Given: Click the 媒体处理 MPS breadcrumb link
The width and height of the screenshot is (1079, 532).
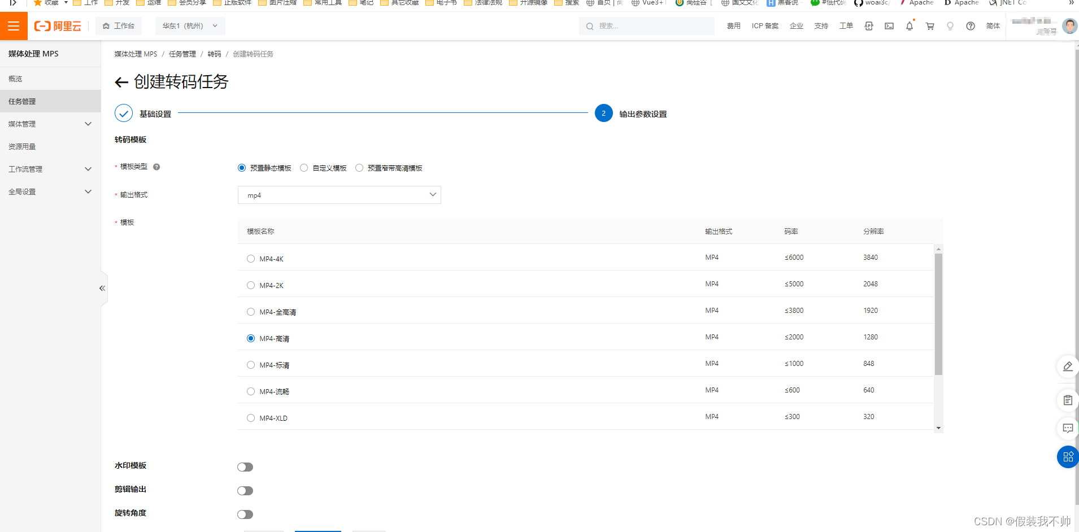Looking at the screenshot, I should pos(136,54).
